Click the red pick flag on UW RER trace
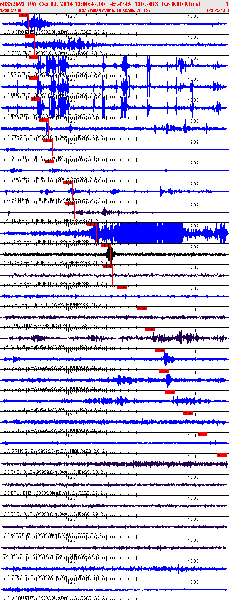 [x=160, y=350]
